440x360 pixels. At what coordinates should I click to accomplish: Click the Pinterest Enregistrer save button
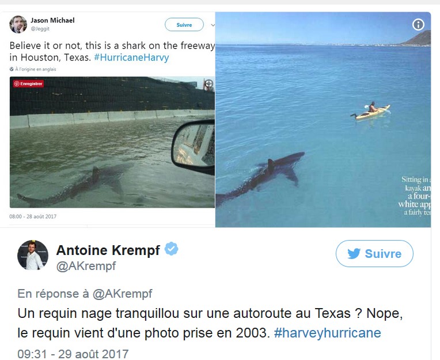[x=28, y=84]
